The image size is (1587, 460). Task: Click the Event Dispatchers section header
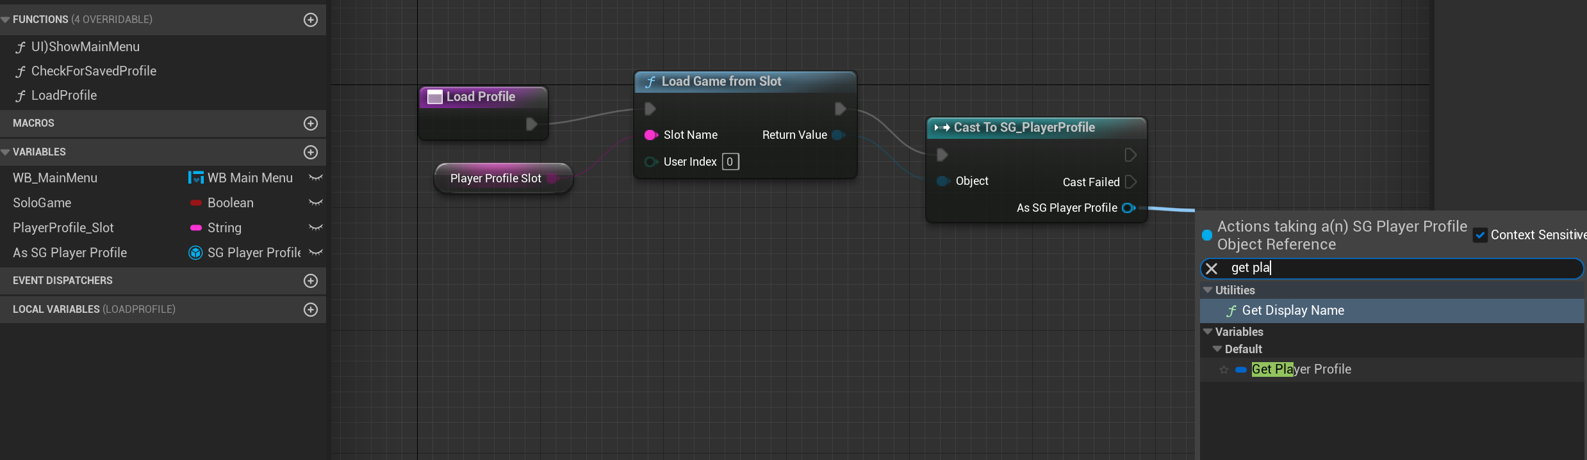(x=163, y=281)
